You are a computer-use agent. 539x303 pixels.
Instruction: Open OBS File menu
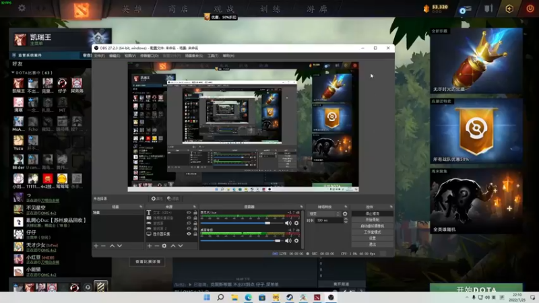tap(99, 56)
